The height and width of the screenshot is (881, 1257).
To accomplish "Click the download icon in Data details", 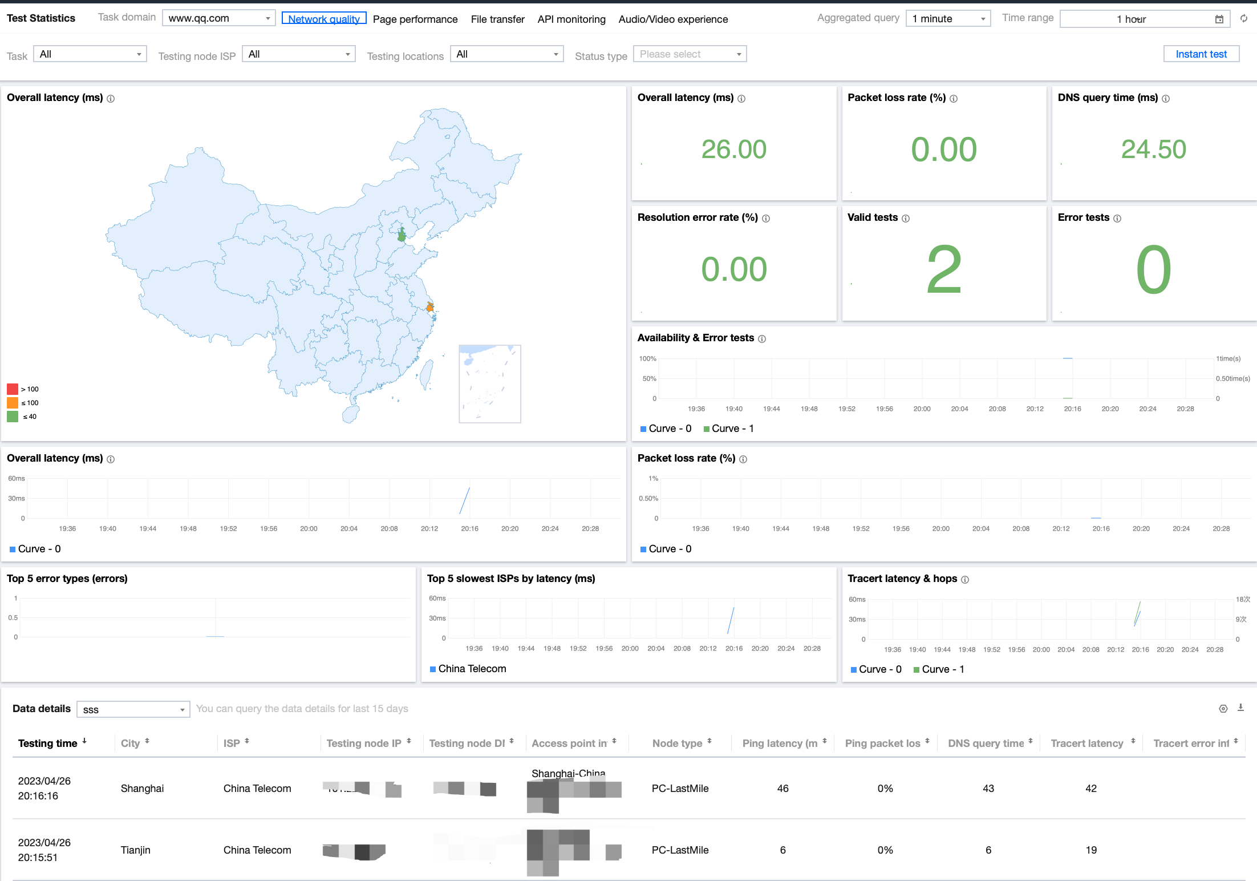I will click(1240, 708).
